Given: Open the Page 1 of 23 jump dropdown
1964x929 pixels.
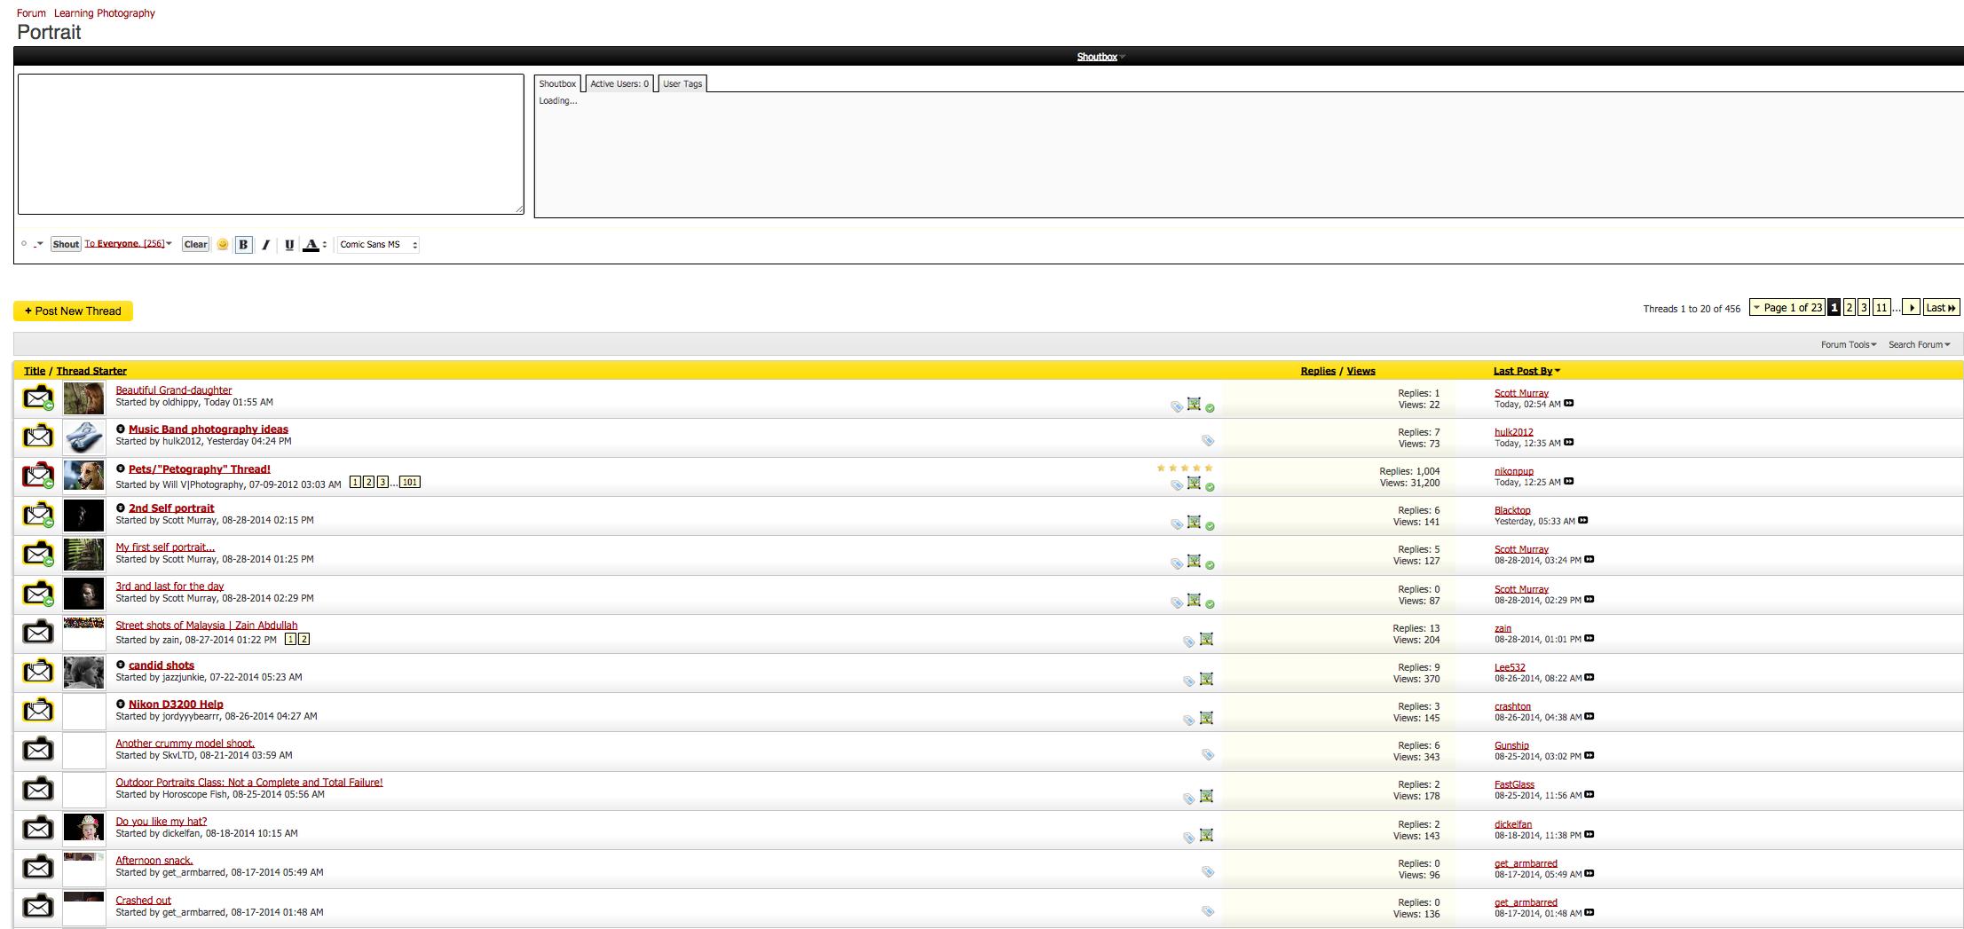Looking at the screenshot, I should [1787, 308].
